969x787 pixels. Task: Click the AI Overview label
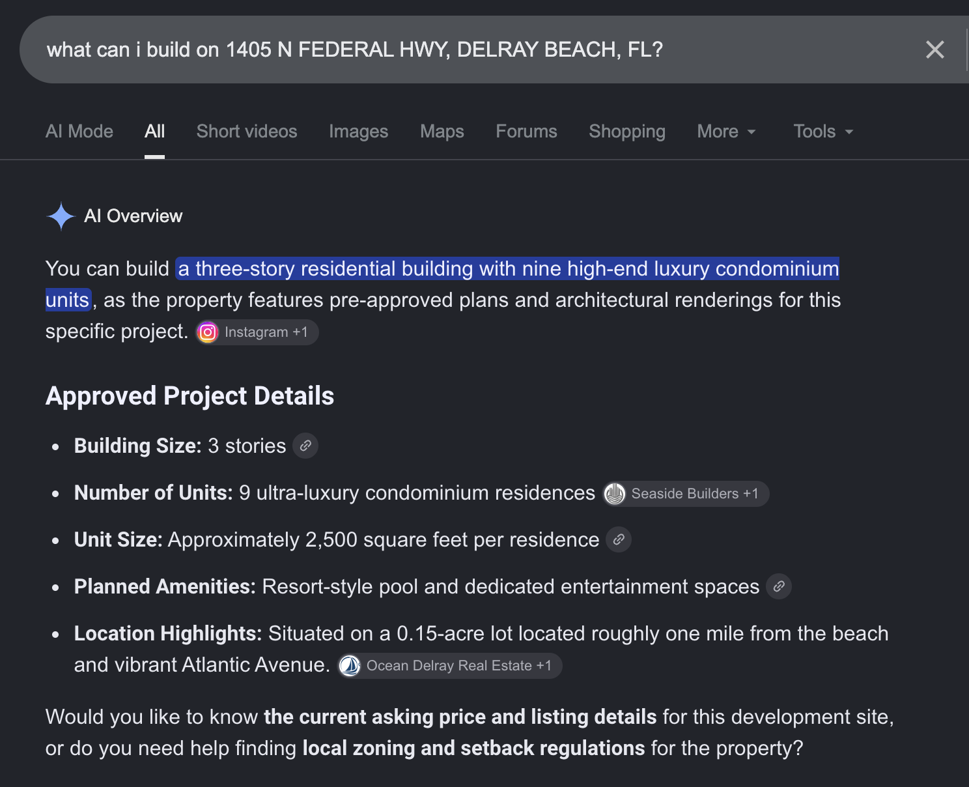tap(133, 216)
